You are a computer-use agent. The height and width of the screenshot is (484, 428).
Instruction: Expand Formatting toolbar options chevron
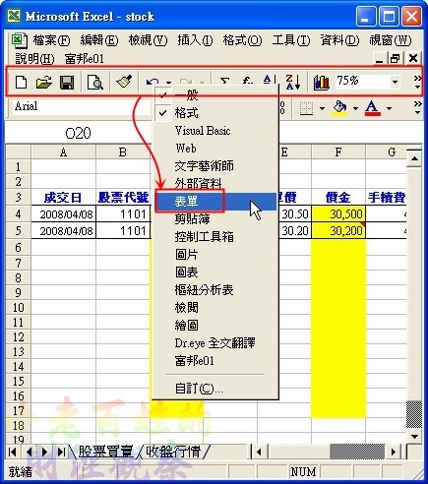tap(417, 108)
